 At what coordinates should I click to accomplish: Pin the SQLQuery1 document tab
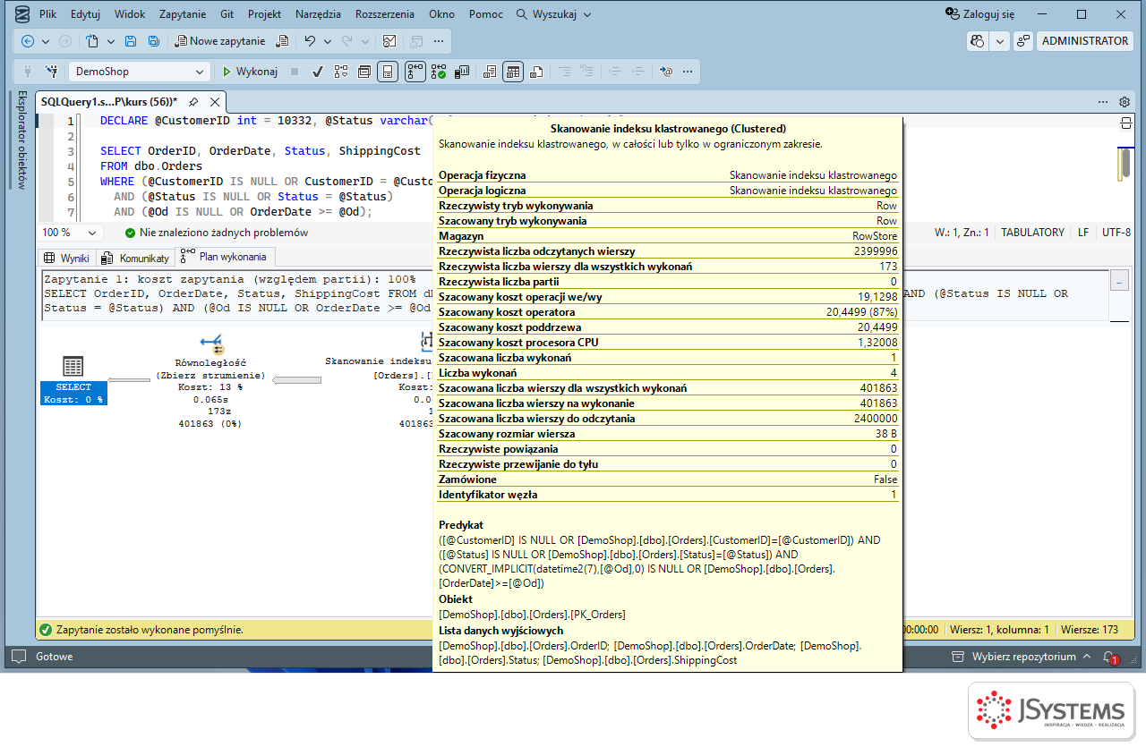point(193,102)
